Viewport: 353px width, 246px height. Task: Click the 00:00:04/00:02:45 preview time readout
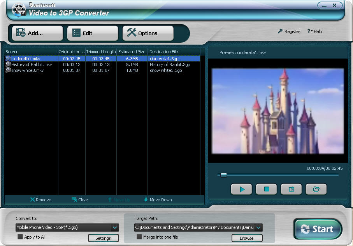pyautogui.click(x=325, y=168)
